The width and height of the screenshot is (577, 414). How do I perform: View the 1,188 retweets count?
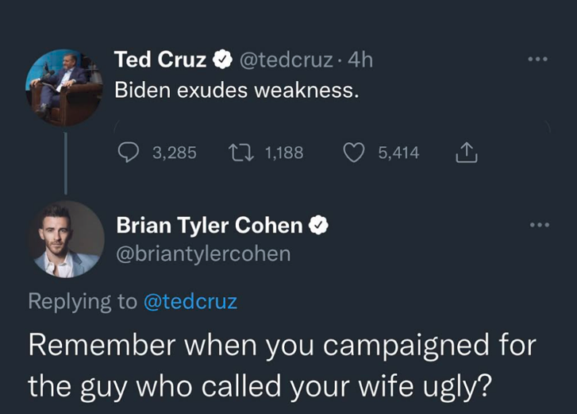pyautogui.click(x=283, y=153)
